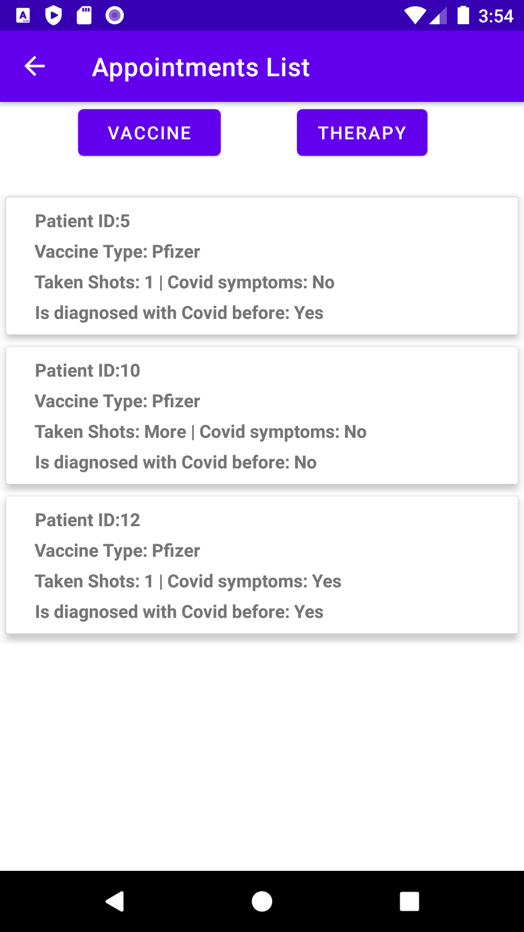524x932 pixels.
Task: Tap the 3:54 clock in status bar
Action: coord(495,16)
